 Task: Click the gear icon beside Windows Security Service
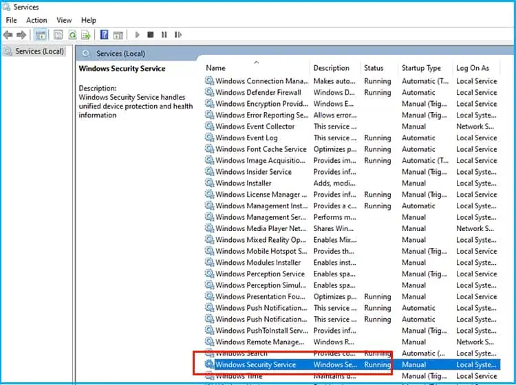coord(209,364)
